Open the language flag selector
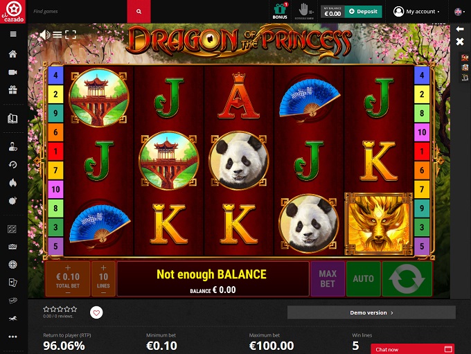 tap(460, 12)
